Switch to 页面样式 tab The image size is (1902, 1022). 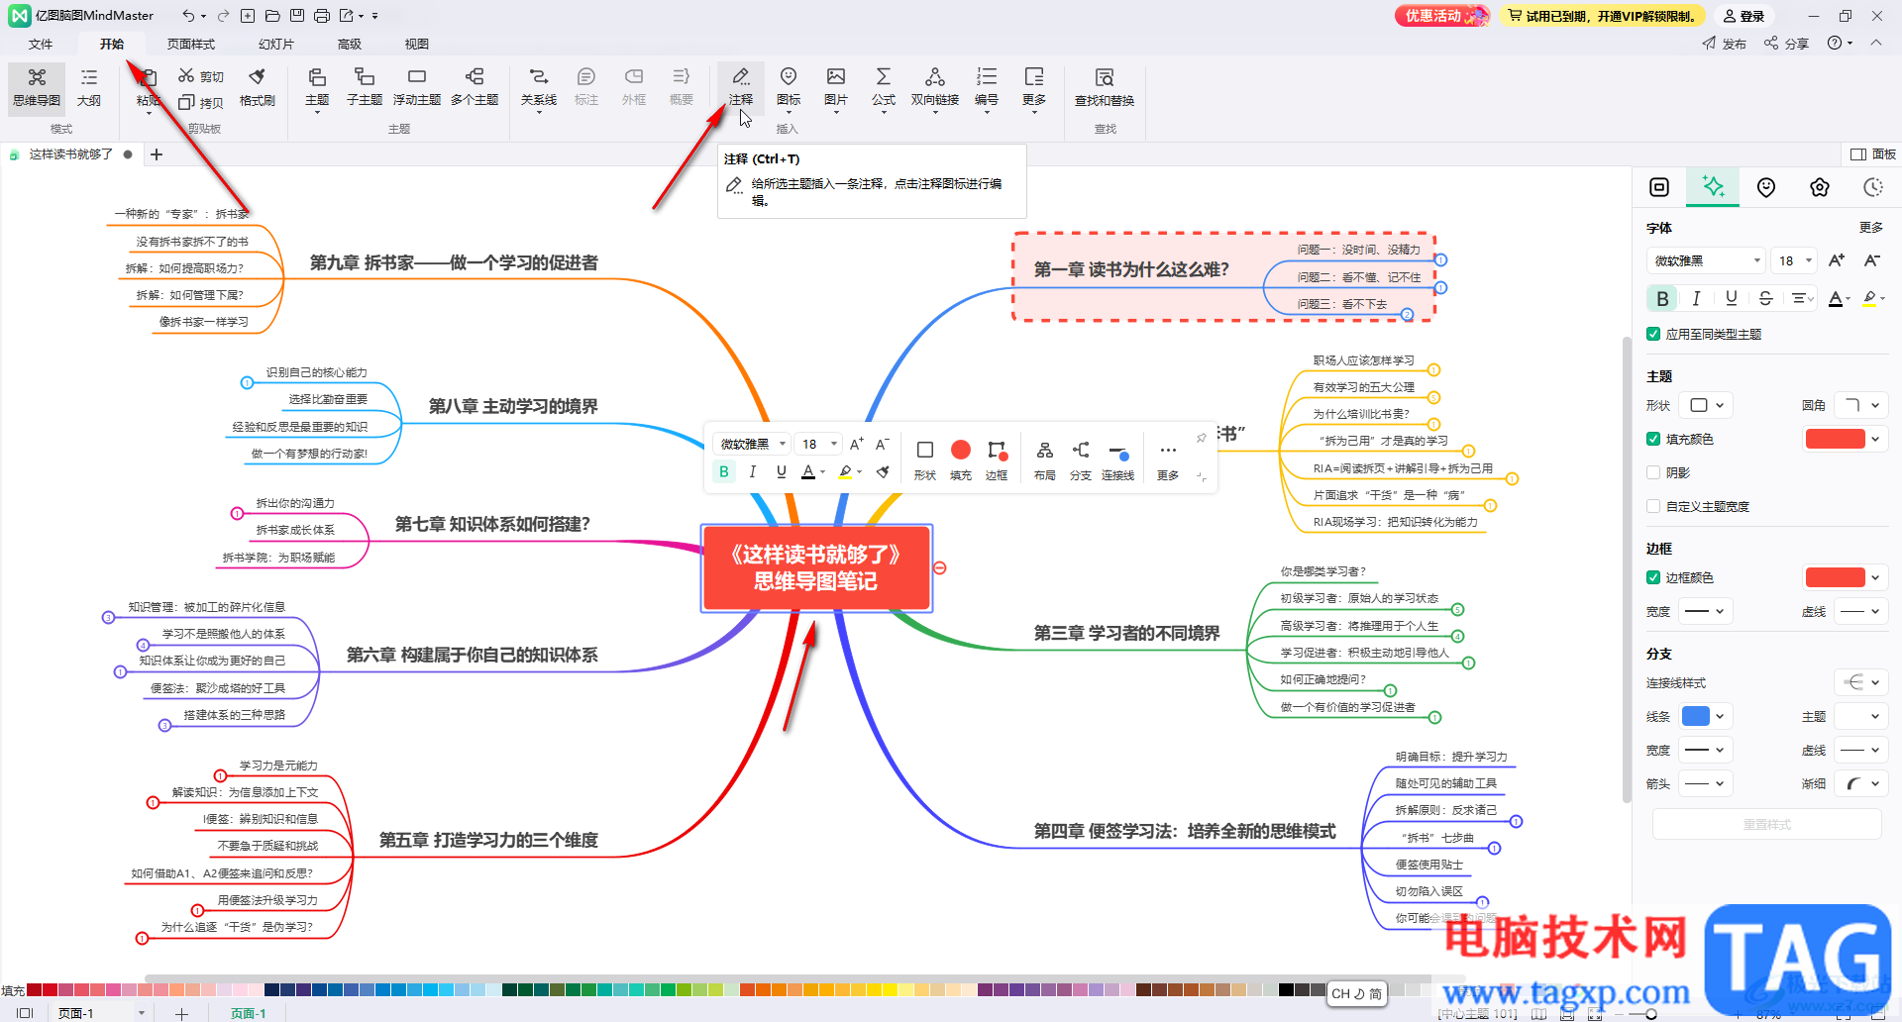click(191, 44)
